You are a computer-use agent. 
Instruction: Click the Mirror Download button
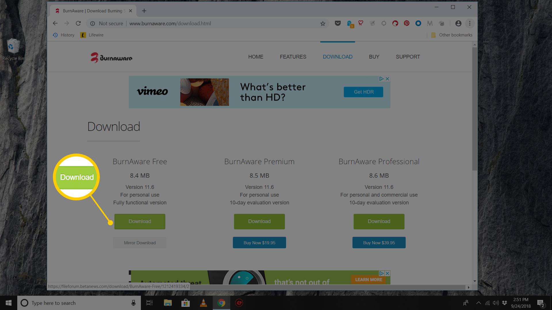click(x=140, y=243)
